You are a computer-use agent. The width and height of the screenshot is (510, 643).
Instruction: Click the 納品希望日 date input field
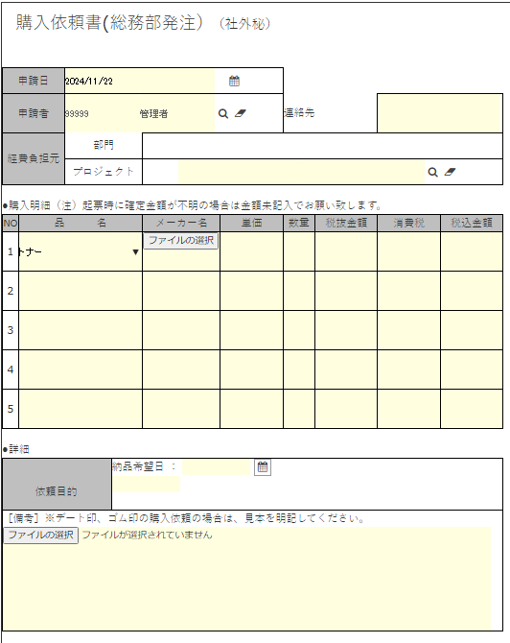click(x=217, y=467)
